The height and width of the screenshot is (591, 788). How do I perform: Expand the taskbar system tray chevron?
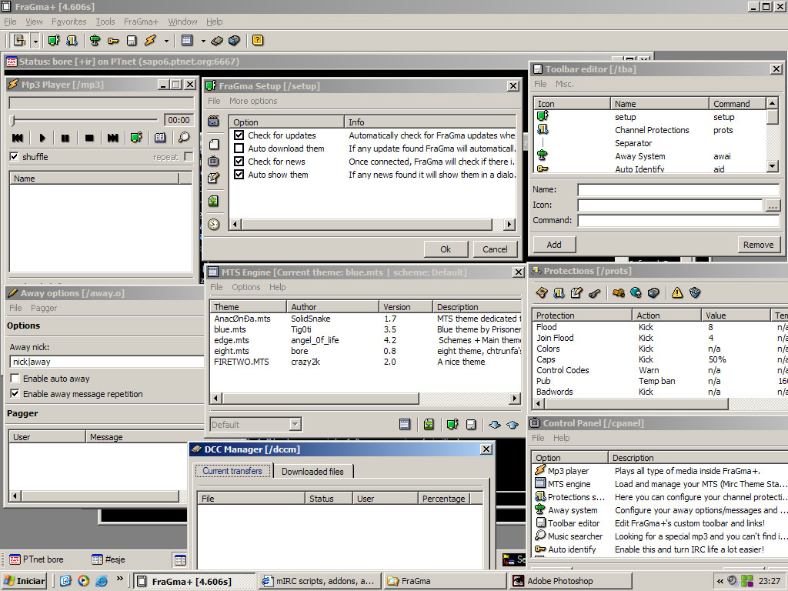pyautogui.click(x=720, y=581)
